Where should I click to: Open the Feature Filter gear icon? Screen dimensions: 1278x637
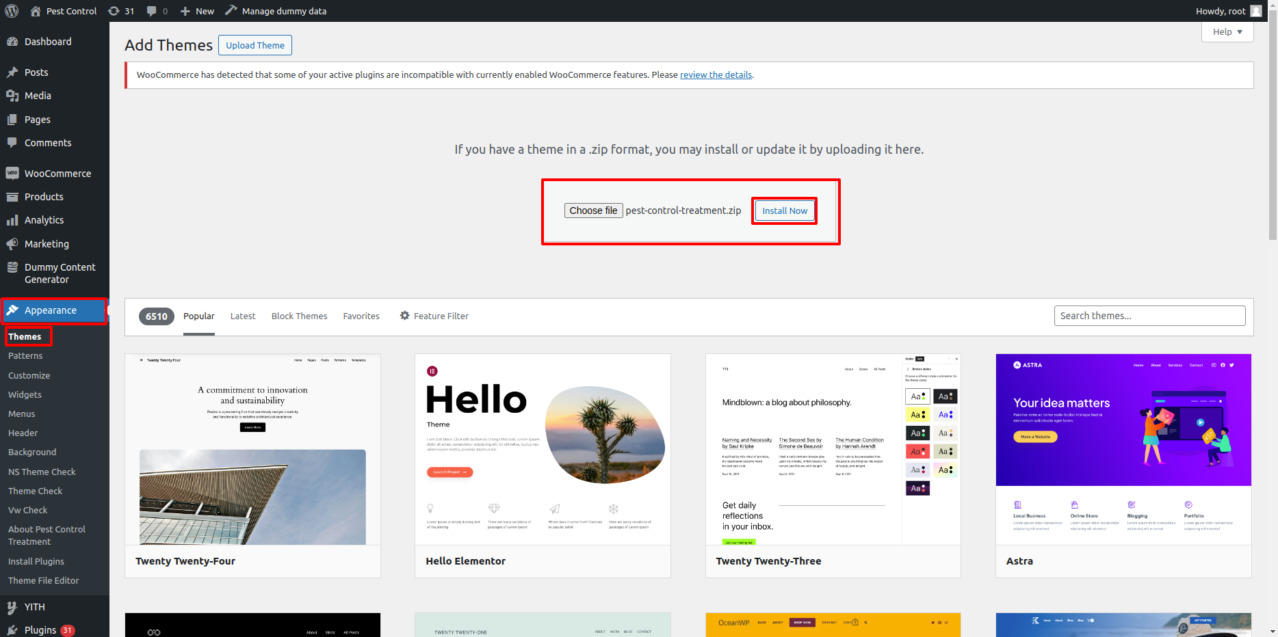pos(405,316)
